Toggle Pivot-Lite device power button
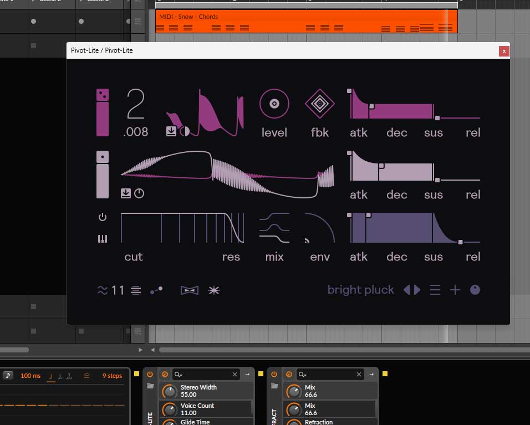This screenshot has width=530, height=425. click(150, 374)
